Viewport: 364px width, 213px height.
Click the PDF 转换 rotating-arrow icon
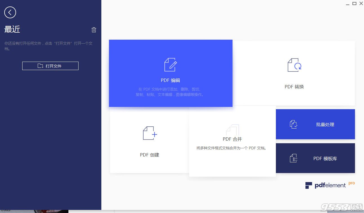pos(294,65)
